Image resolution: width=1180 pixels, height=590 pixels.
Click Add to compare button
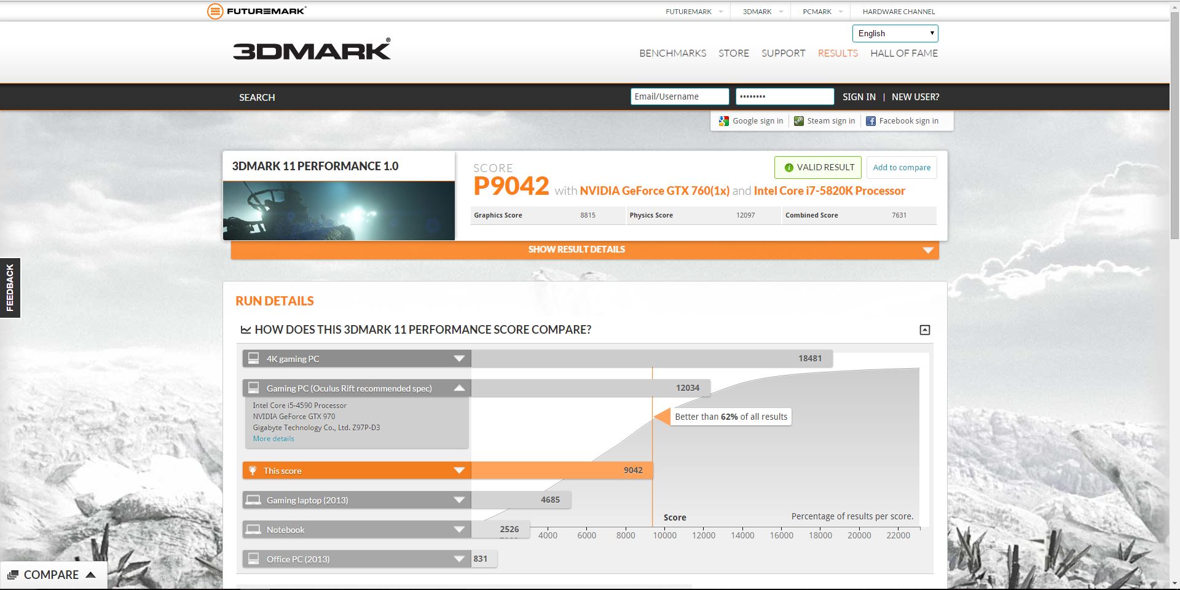click(902, 168)
